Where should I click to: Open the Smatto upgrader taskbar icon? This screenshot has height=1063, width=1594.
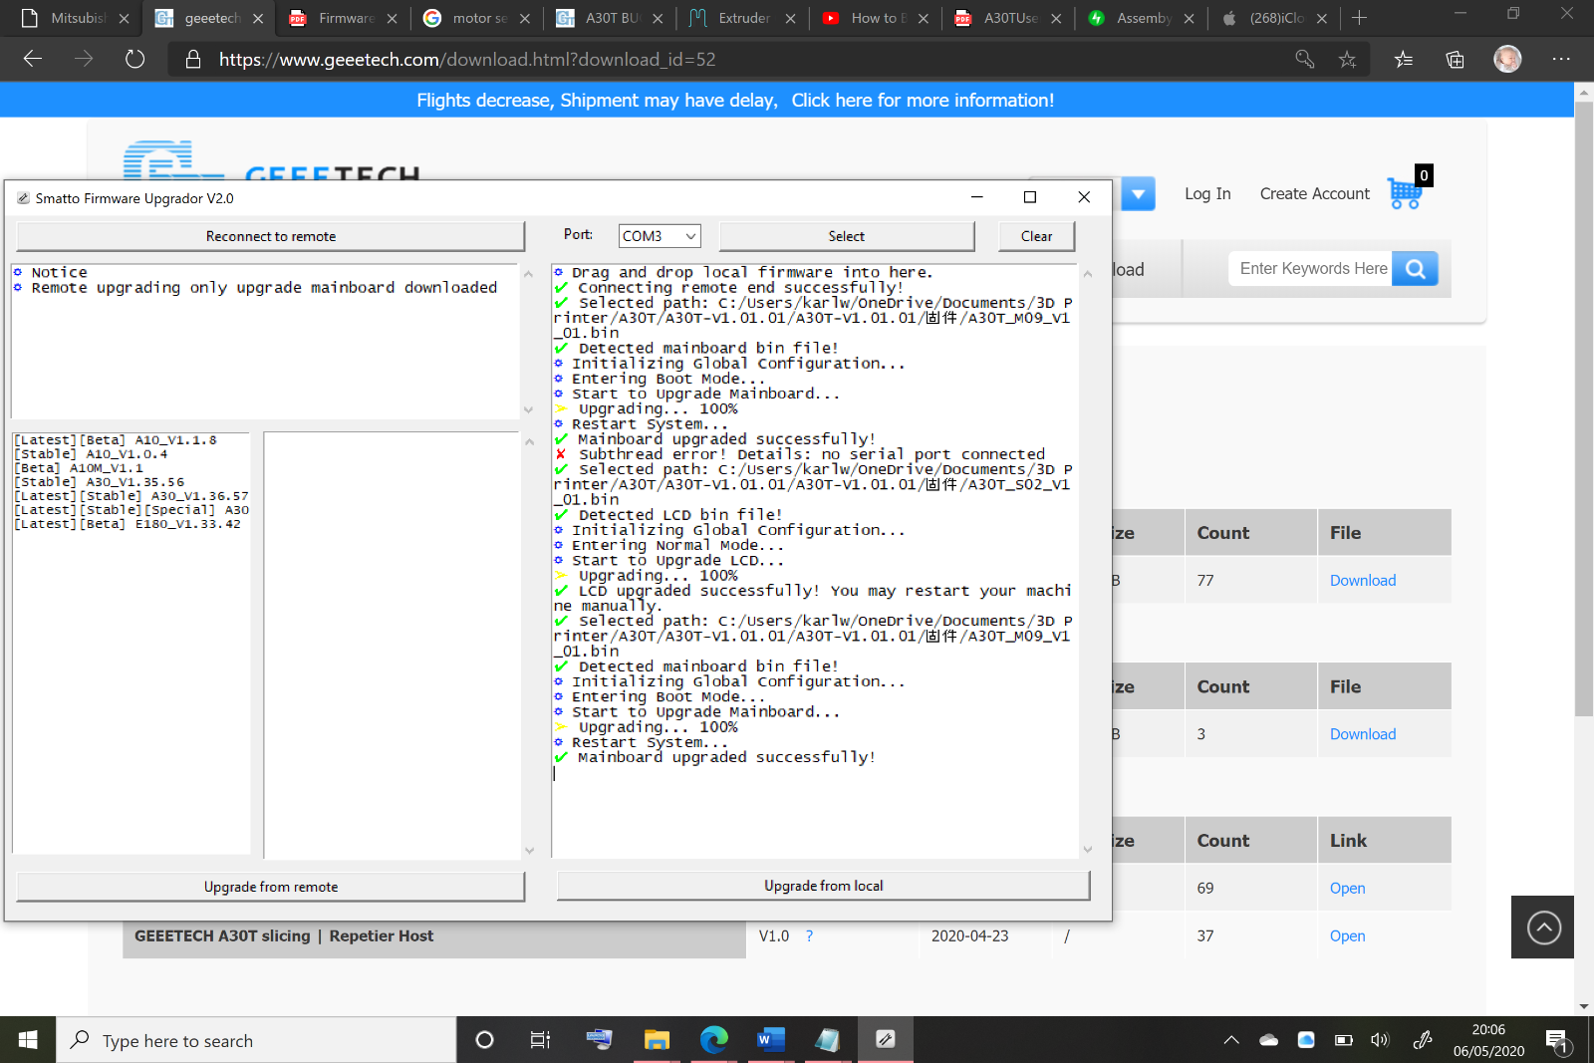tap(885, 1040)
